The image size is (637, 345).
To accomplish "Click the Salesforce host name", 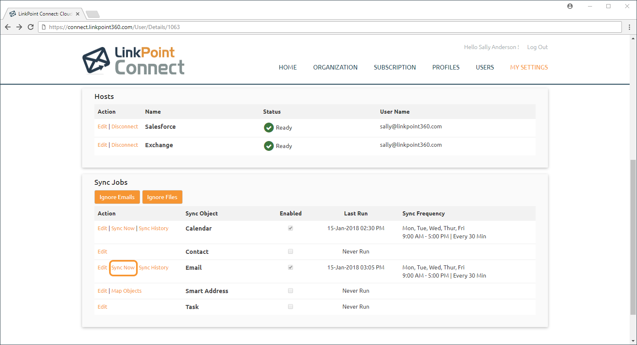I will 160,127.
